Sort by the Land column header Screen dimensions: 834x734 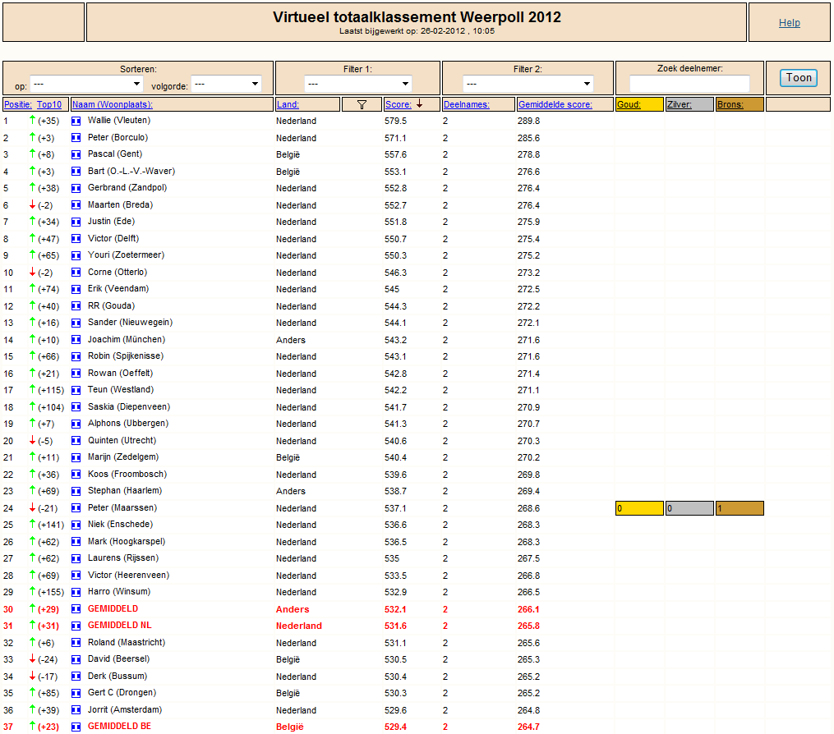288,105
